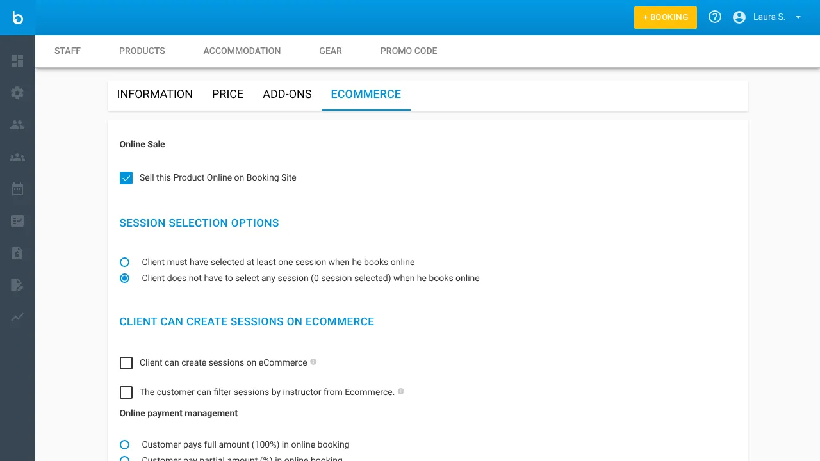
Task: Open the ACCOMMODATION section
Action: point(242,51)
